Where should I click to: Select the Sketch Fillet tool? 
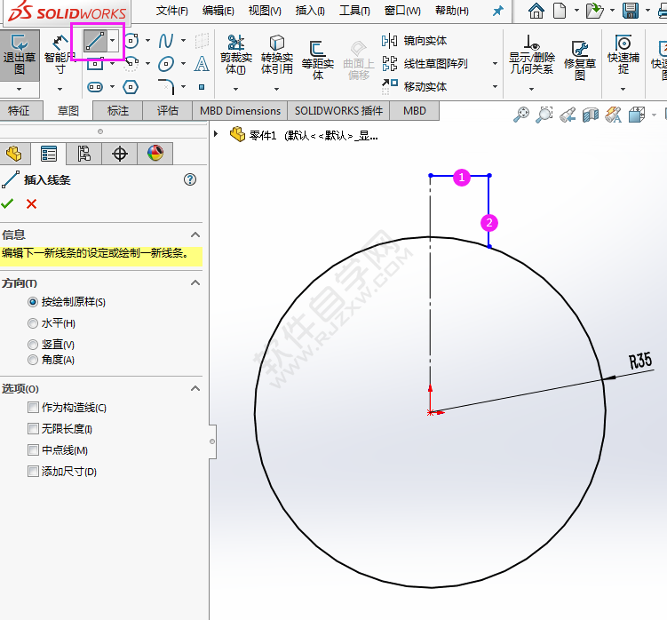[x=166, y=87]
